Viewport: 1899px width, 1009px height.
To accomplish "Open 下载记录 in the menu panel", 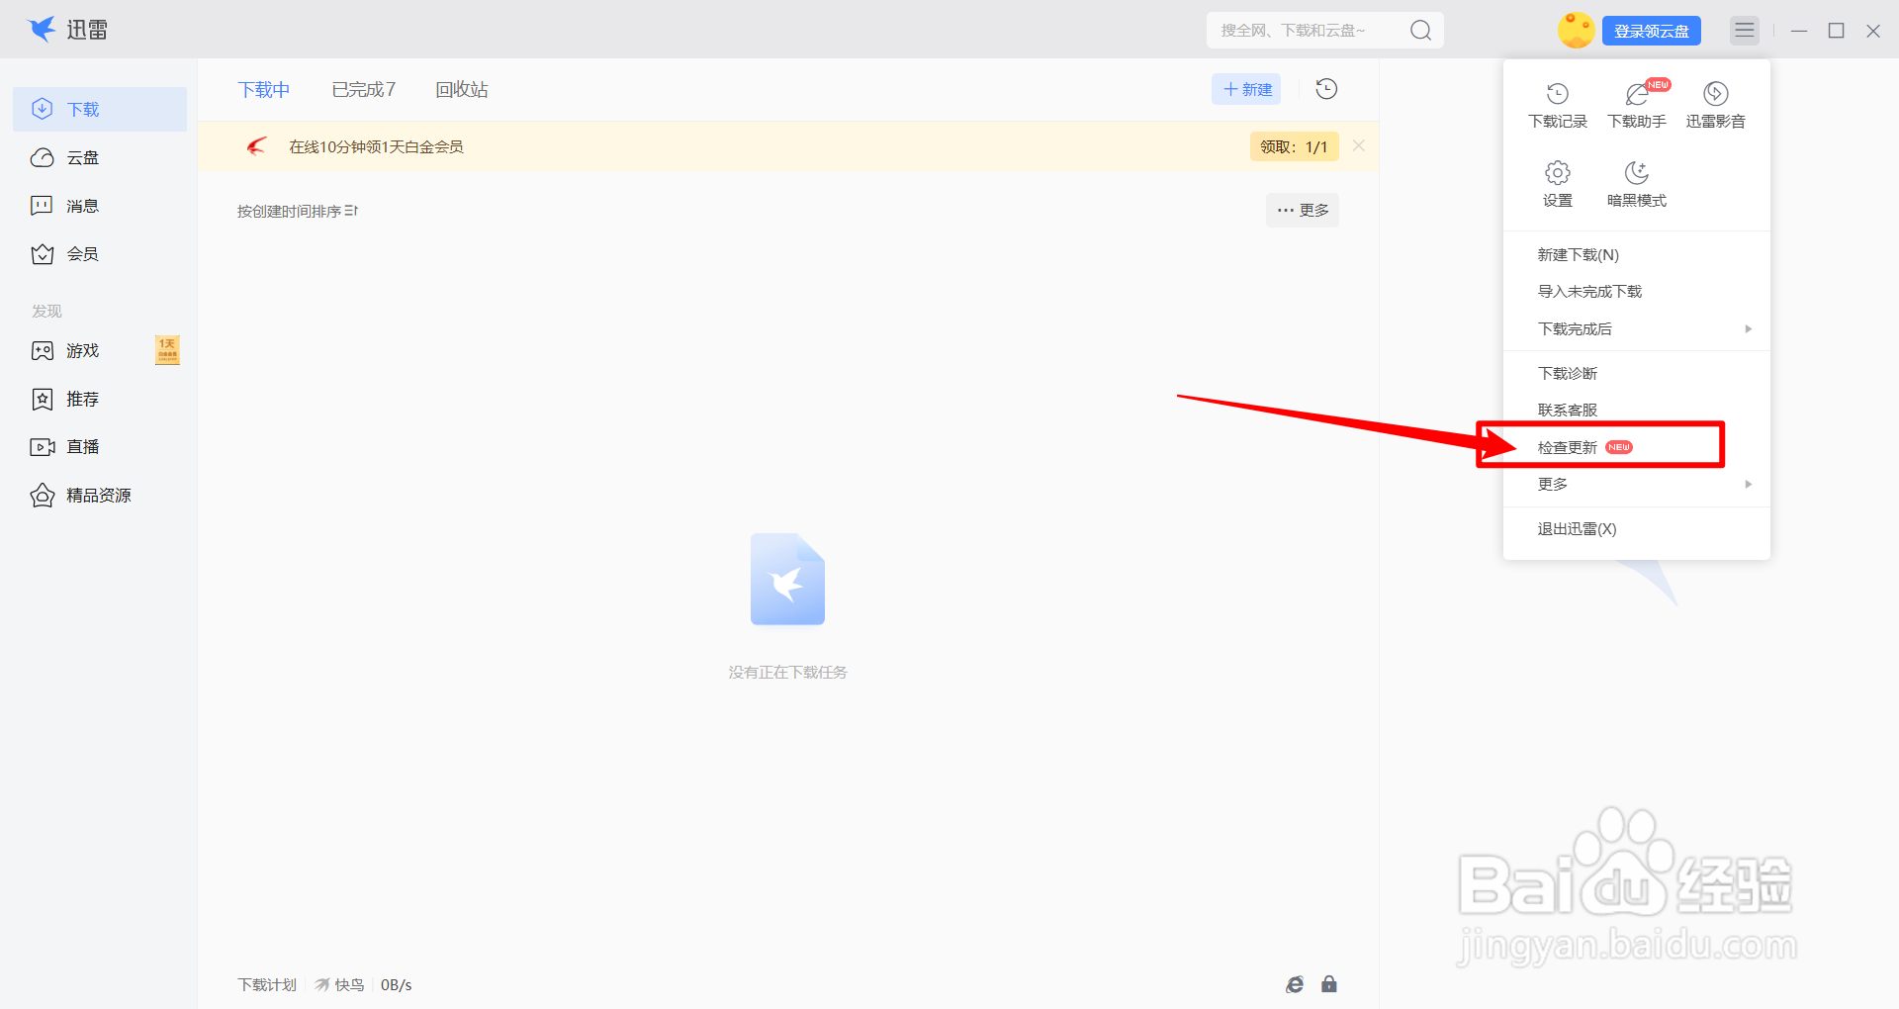I will (x=1558, y=105).
